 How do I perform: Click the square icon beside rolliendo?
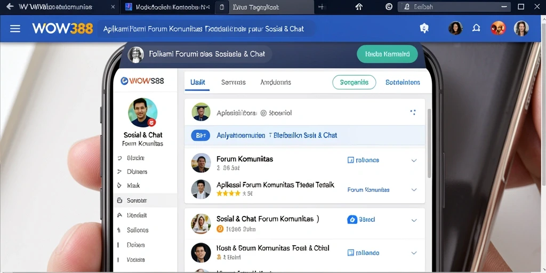[351, 253]
